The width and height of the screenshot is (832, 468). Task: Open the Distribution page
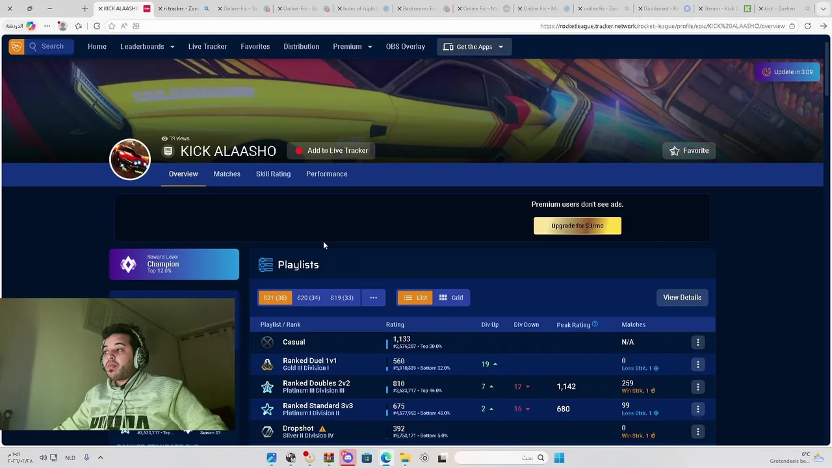point(301,47)
